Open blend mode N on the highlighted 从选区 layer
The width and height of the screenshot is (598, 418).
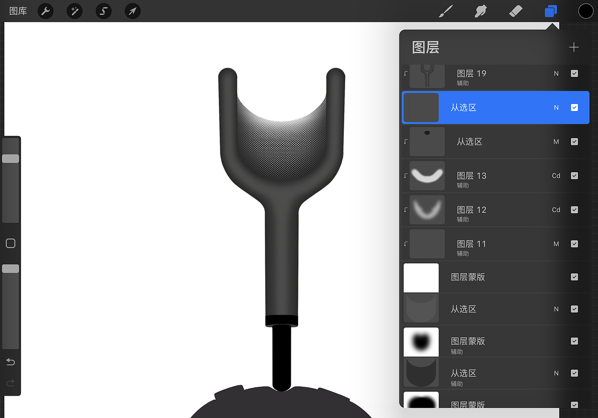click(x=556, y=108)
